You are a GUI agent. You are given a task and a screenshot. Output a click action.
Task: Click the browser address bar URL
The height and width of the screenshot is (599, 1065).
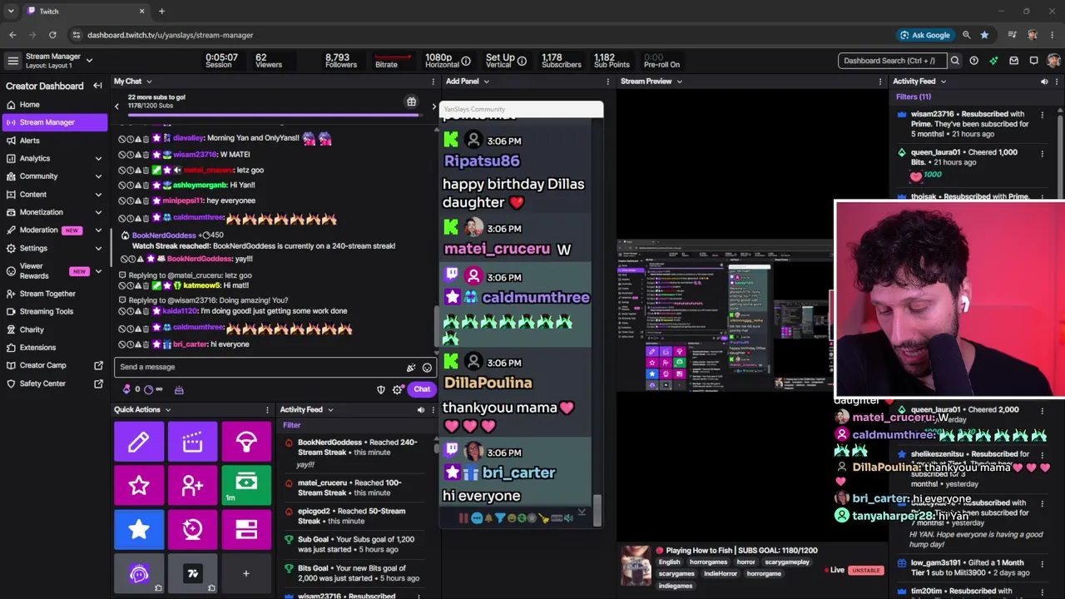pyautogui.click(x=171, y=35)
